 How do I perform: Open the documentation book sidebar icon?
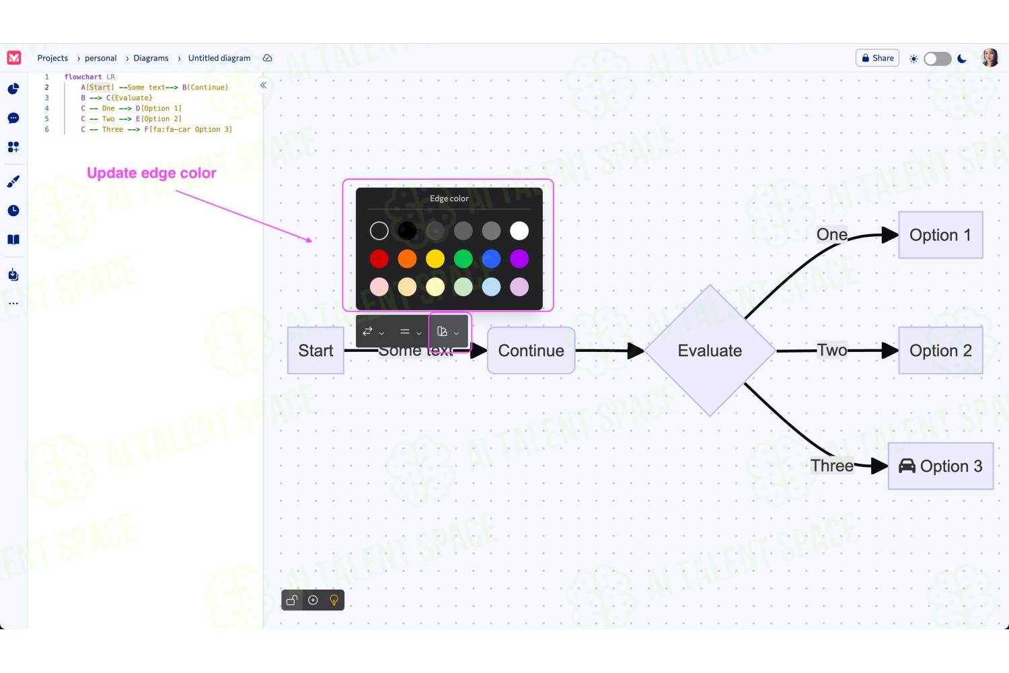click(x=13, y=240)
